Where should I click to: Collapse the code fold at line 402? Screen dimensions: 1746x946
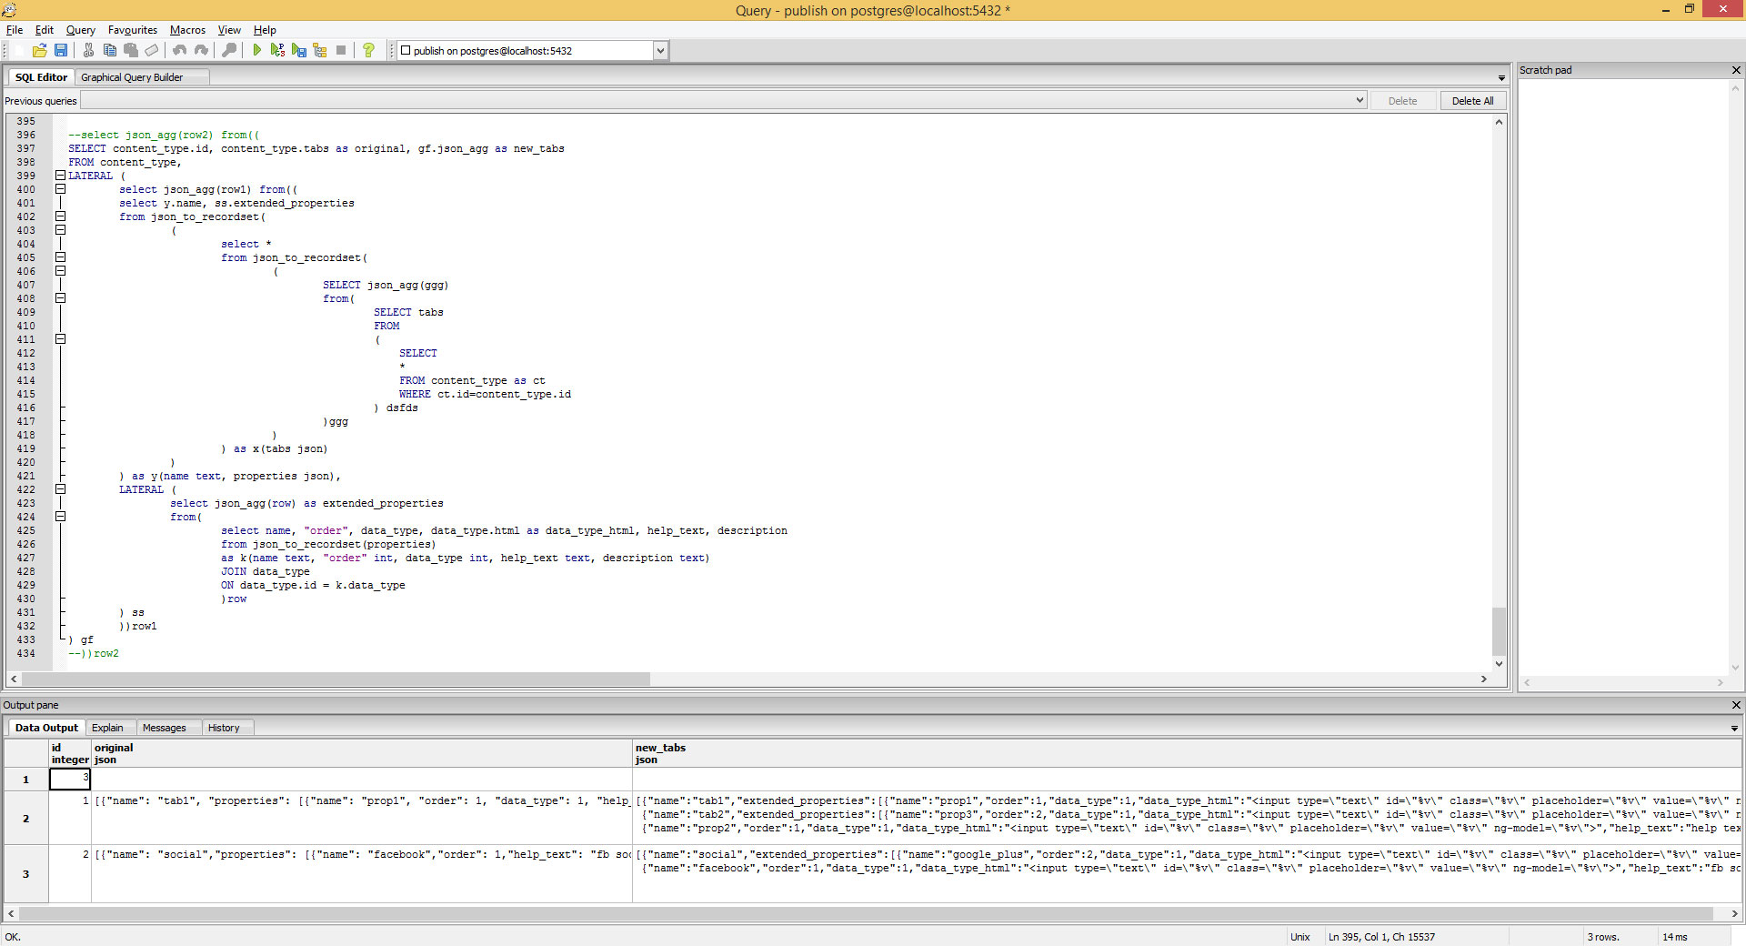point(60,216)
